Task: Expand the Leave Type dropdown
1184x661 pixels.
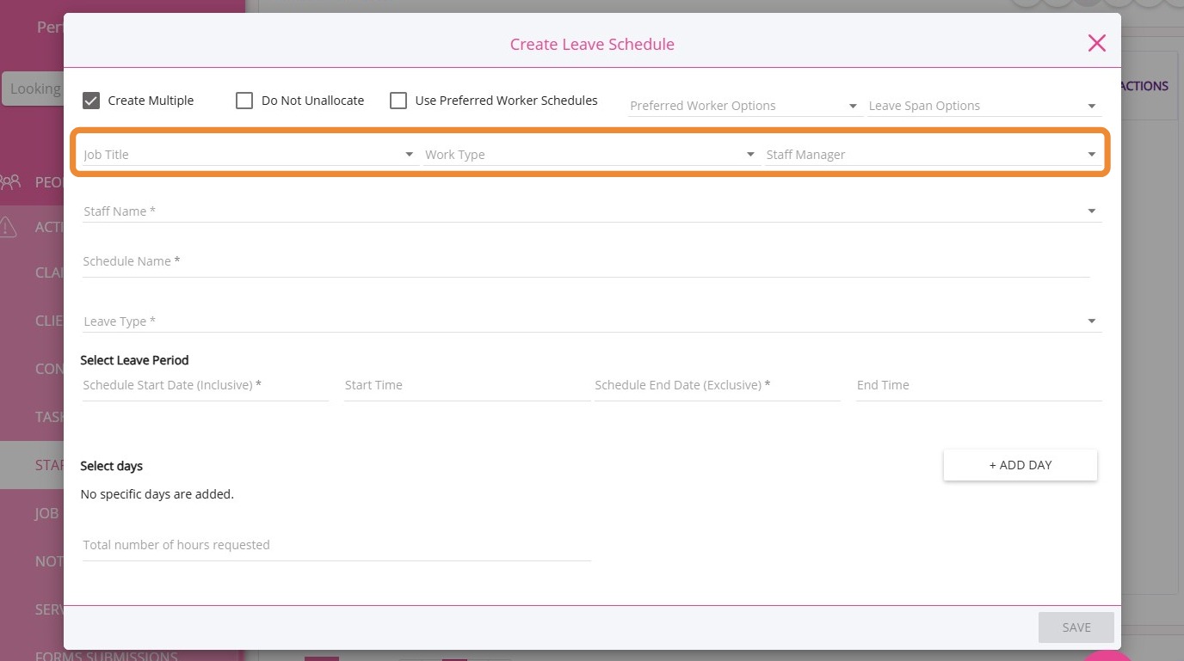Action: (x=592, y=321)
